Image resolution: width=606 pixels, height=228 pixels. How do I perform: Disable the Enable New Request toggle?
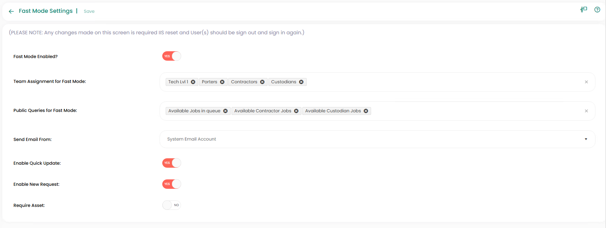coord(172,184)
